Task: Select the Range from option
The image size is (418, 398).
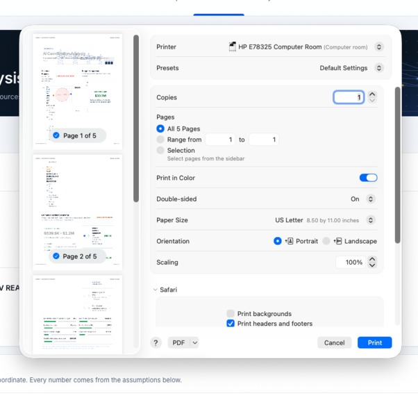Action: point(160,140)
